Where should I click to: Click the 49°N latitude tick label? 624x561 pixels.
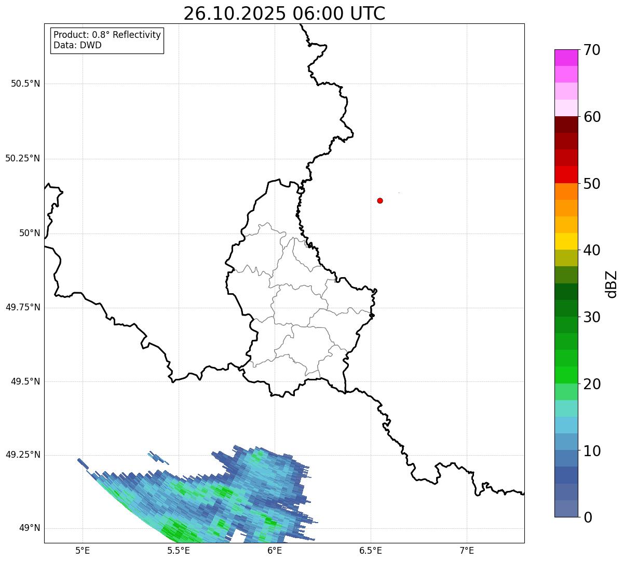pyautogui.click(x=30, y=528)
